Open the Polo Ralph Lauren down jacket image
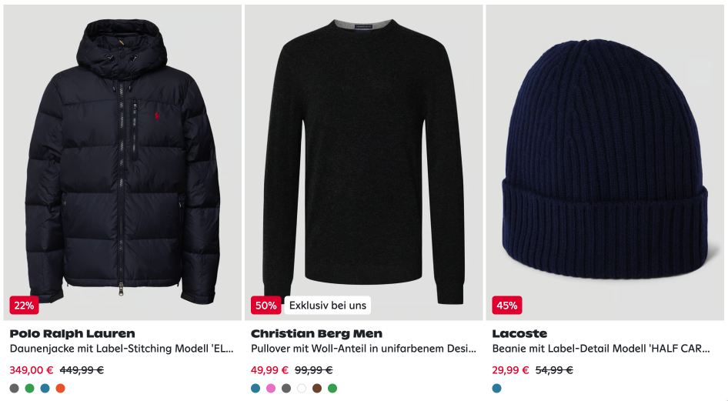The height and width of the screenshot is (401, 728). coord(122,162)
